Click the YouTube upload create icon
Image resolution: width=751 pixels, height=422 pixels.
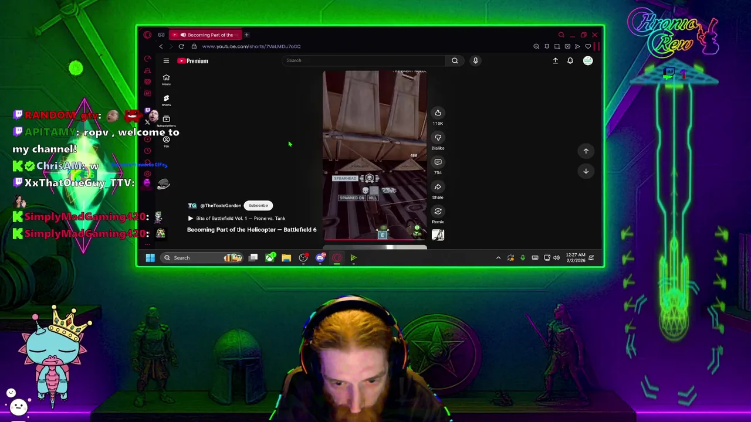555,60
